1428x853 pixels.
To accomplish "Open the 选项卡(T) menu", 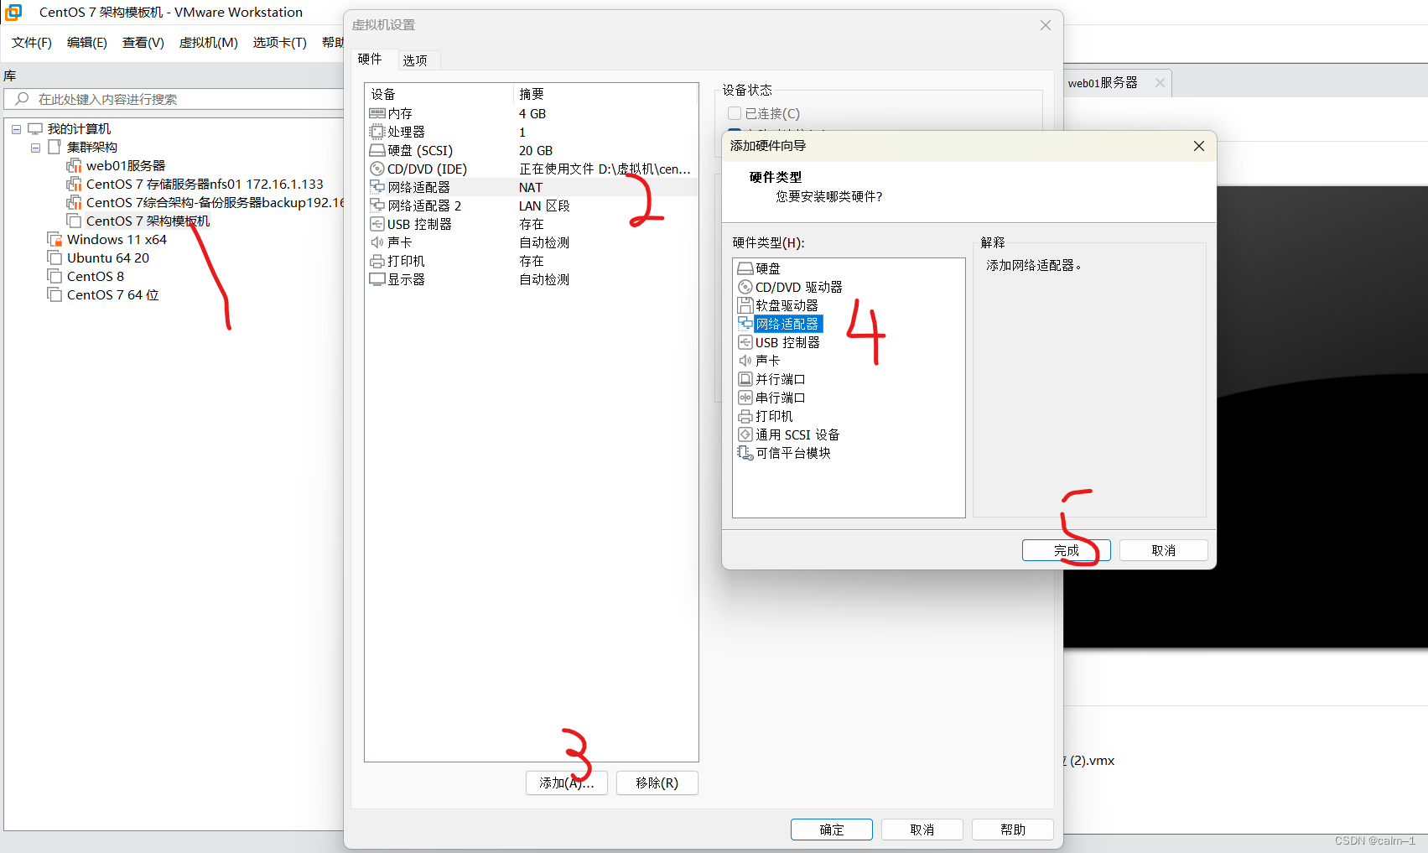I will [280, 43].
